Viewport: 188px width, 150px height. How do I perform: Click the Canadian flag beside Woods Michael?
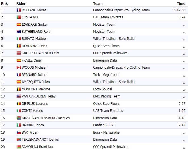(x=19, y=68)
